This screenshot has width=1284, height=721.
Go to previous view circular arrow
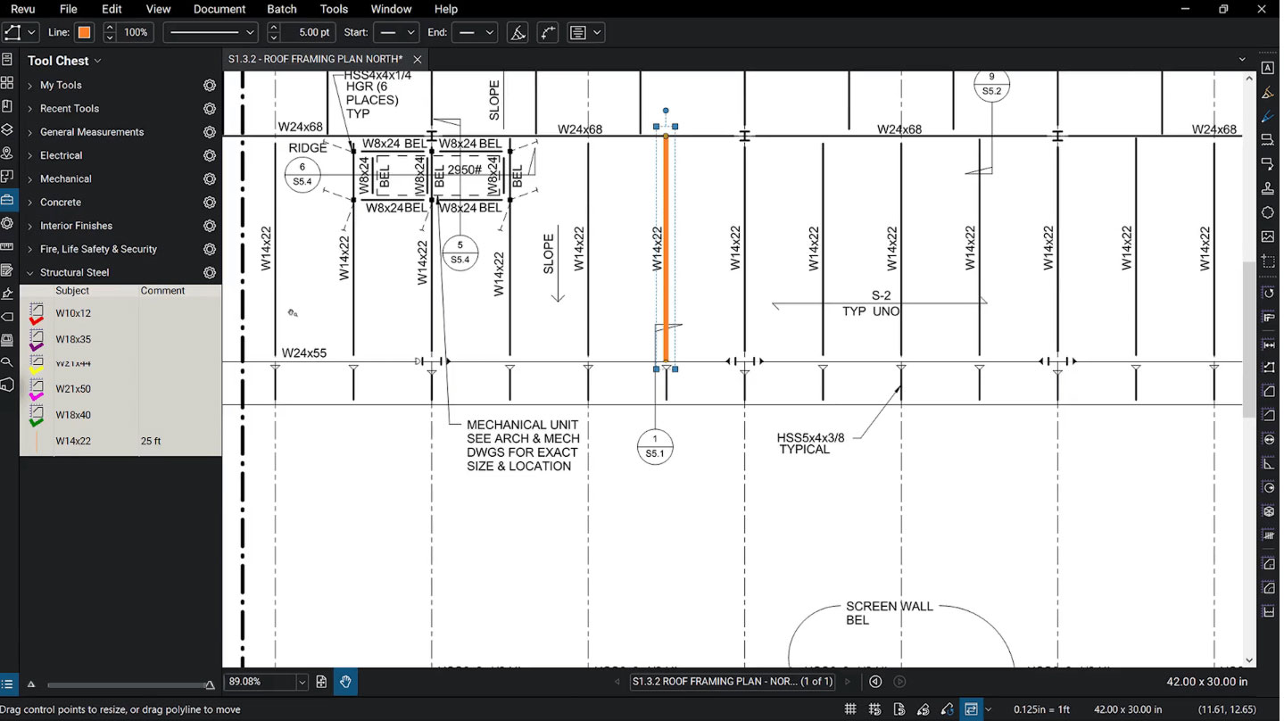pyautogui.click(x=875, y=682)
